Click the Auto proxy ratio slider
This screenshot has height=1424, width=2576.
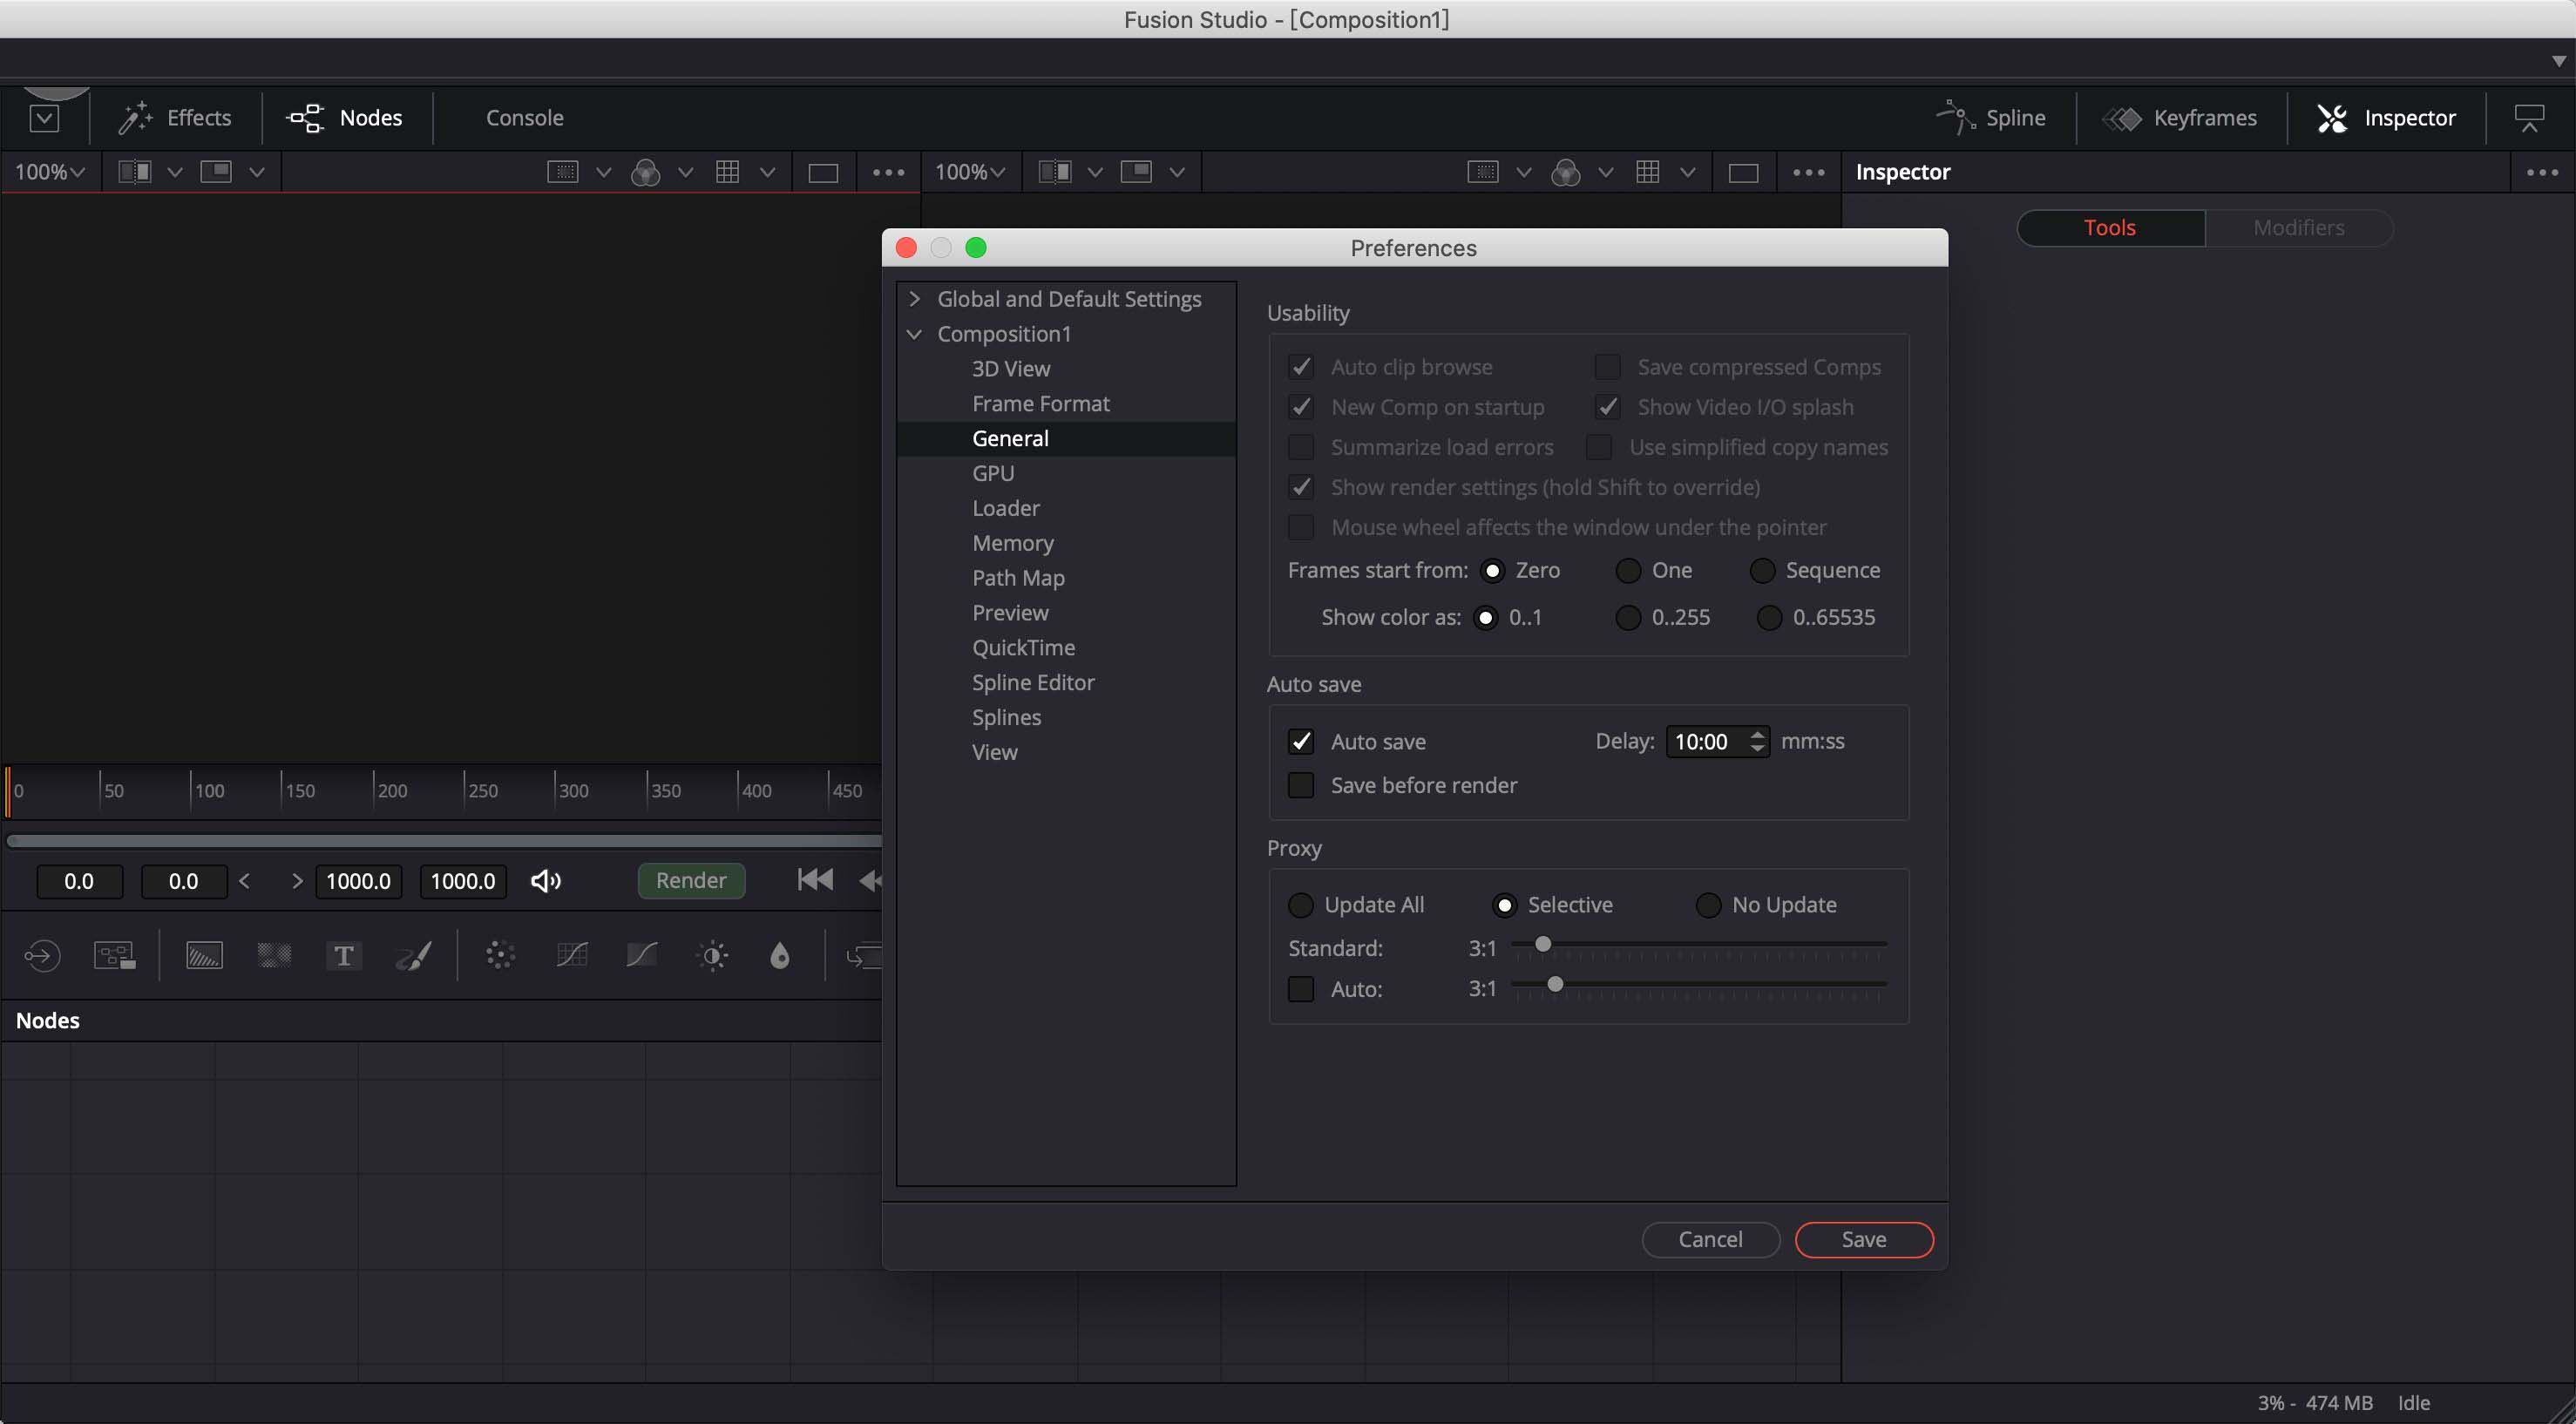[x=1698, y=986]
